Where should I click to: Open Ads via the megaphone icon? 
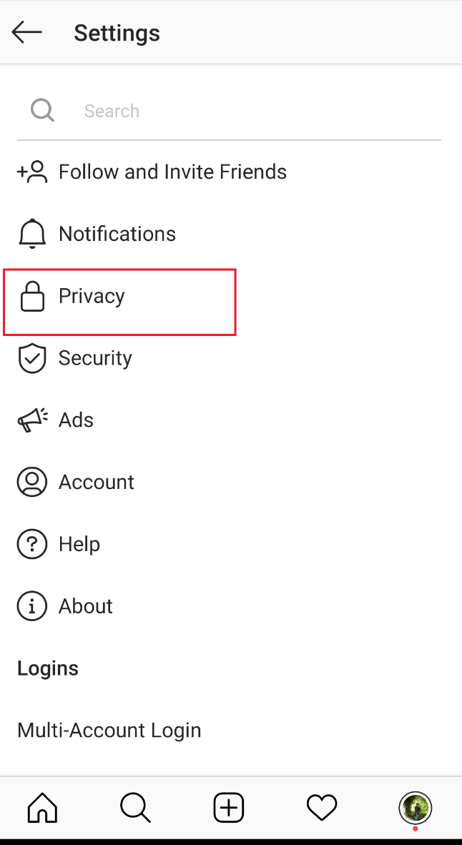tap(31, 420)
